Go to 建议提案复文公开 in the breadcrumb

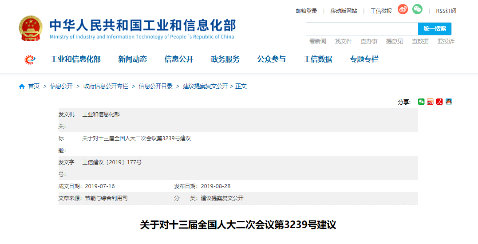[x=205, y=87]
